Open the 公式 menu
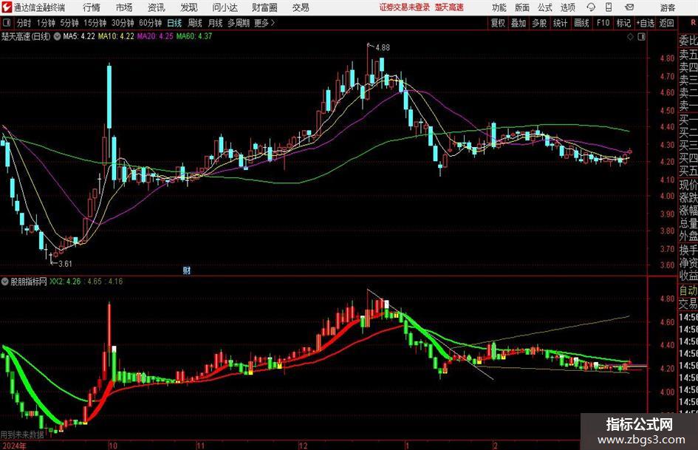The height and width of the screenshot is (450, 698). click(x=544, y=7)
